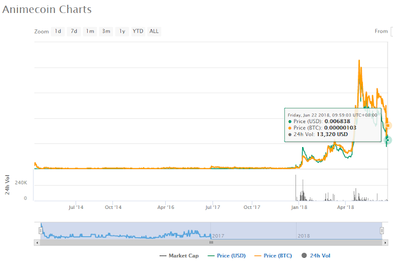Click the Animecoin Charts heading
The image size is (393, 261).
click(47, 10)
